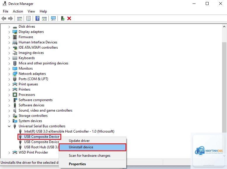This screenshot has width=227, height=169.
Task: Click the Keyboards category icon
Action: (15, 58)
